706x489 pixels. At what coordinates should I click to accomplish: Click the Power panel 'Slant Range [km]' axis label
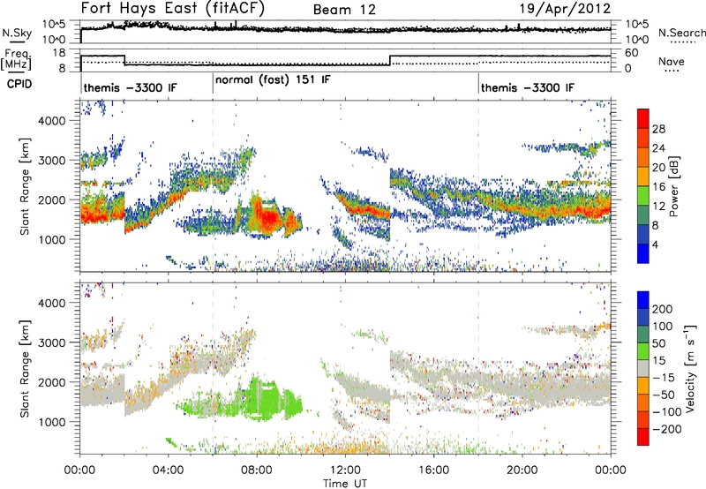25,186
